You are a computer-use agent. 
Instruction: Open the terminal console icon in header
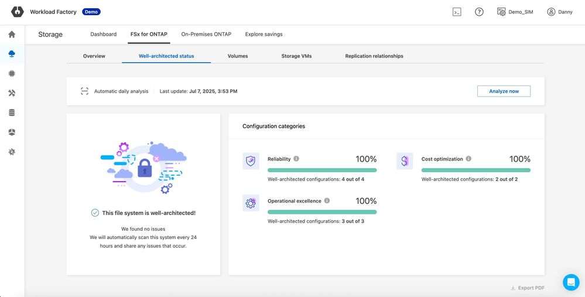click(x=457, y=12)
